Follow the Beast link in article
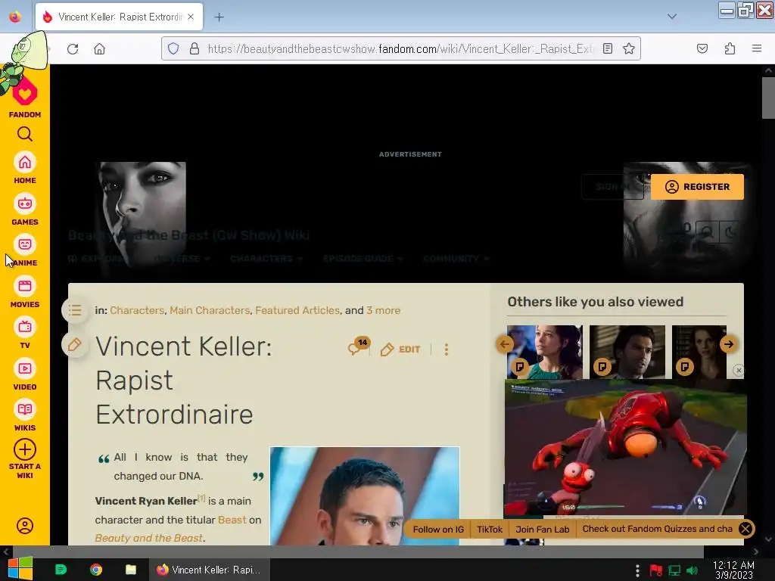 point(232,520)
